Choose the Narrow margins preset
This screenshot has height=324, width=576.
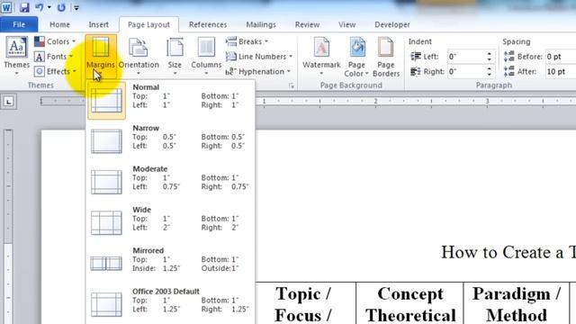170,141
